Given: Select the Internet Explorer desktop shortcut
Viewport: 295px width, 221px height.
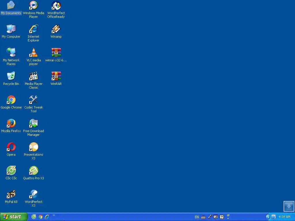Looking at the screenshot, I should (x=33, y=33).
